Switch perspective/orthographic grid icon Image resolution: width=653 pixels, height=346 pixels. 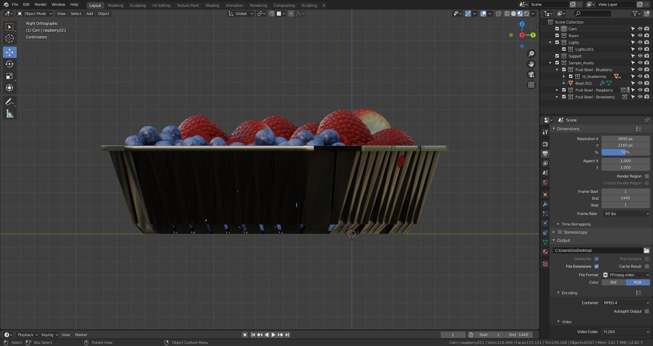point(531,85)
